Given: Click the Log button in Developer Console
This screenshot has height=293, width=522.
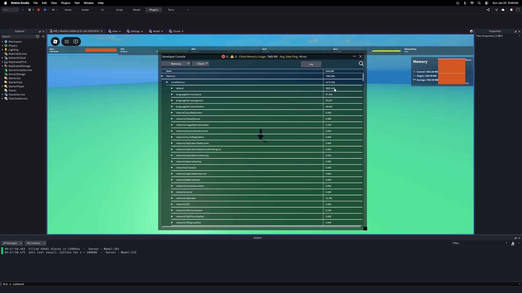Looking at the screenshot, I should click(x=311, y=64).
